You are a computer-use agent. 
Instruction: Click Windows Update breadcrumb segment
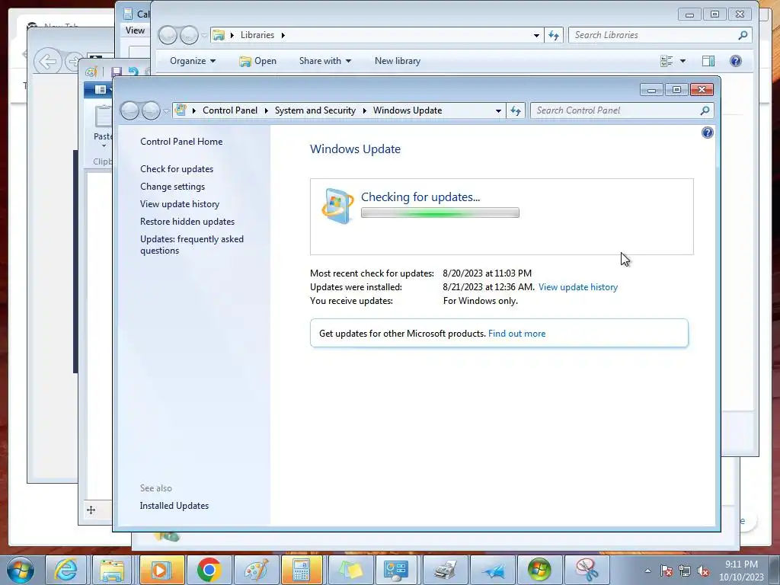408,110
